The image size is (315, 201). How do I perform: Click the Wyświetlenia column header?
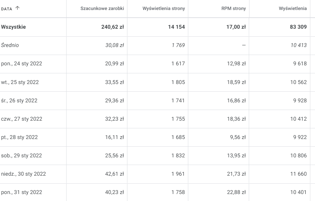pyautogui.click(x=293, y=8)
